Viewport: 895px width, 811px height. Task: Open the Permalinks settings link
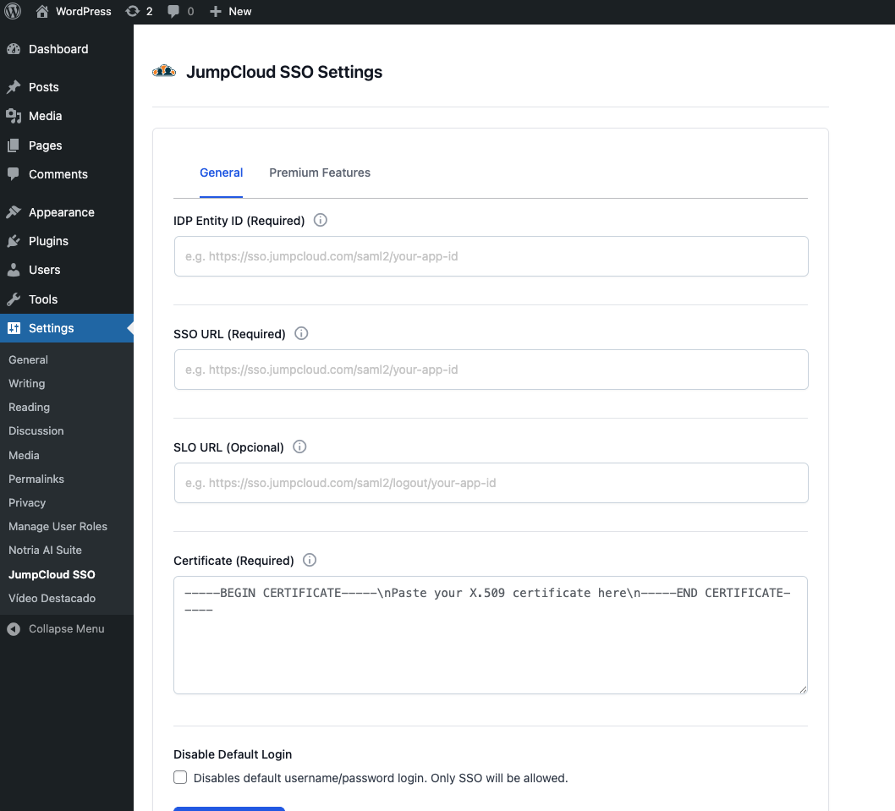click(x=36, y=479)
